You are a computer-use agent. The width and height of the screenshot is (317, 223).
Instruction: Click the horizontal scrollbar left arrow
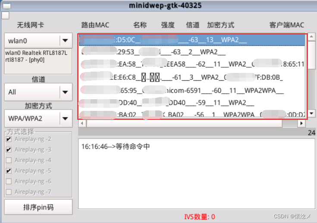[82, 123]
